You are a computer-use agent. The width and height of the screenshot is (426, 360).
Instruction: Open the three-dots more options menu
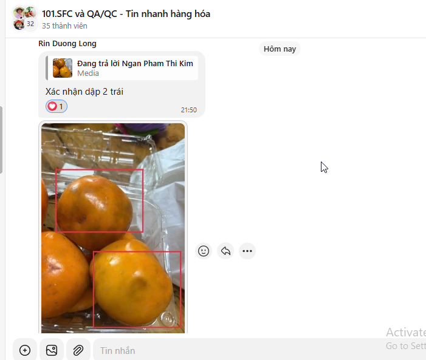pos(247,251)
